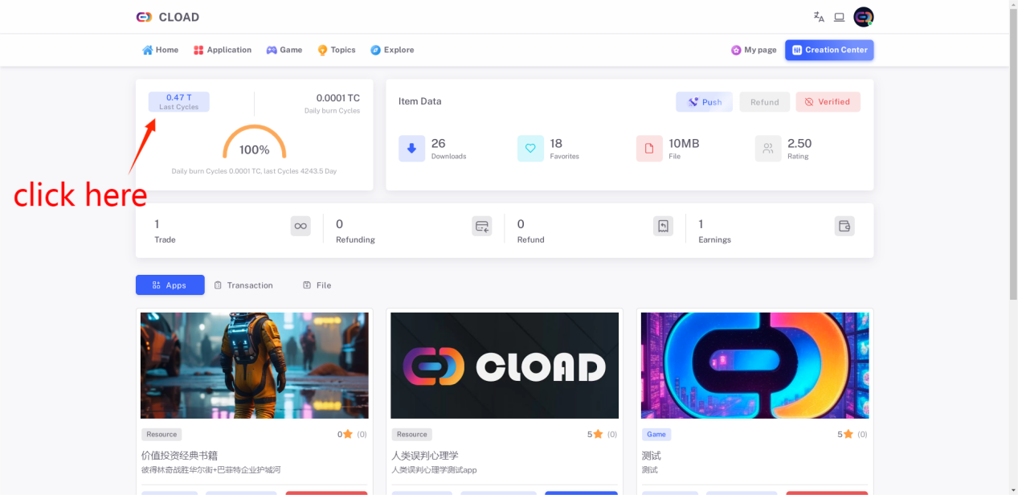The image size is (1018, 495).
Task: Click the Refunding card icon
Action: pyautogui.click(x=482, y=227)
